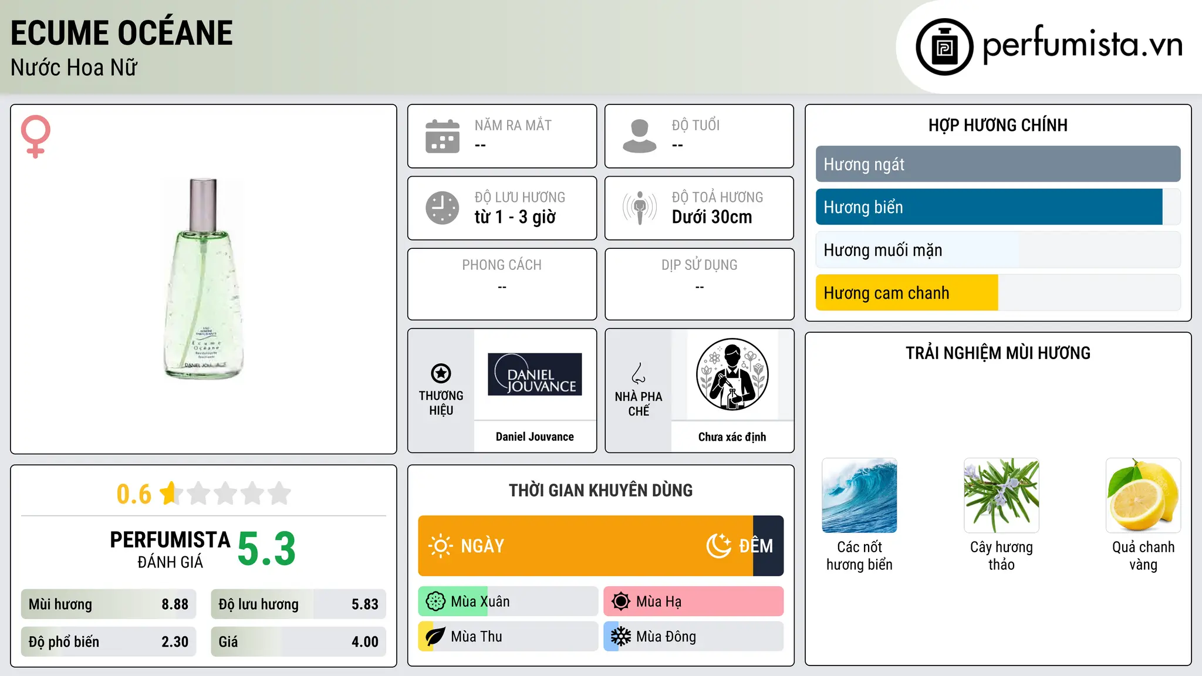Click the Mùa Thu season bar

tap(508, 637)
